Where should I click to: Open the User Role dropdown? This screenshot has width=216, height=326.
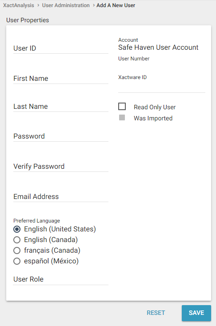click(61, 279)
